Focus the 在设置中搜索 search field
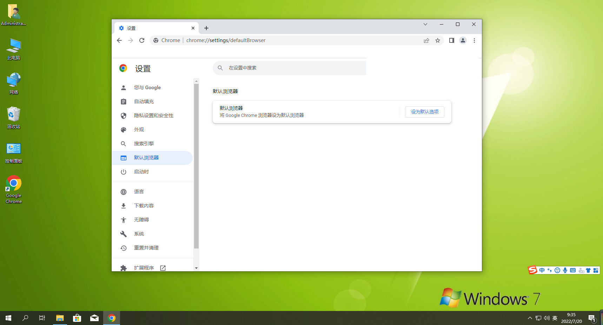Viewport: 603px width, 325px height. click(x=289, y=68)
